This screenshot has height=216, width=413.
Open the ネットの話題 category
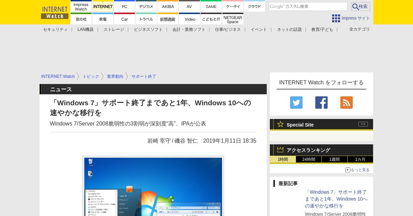click(289, 29)
